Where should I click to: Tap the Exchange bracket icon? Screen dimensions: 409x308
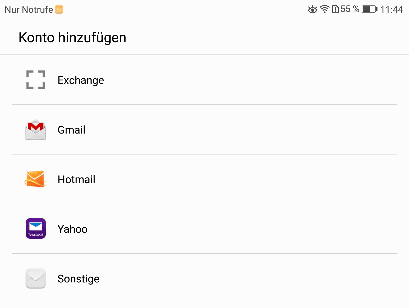(36, 80)
